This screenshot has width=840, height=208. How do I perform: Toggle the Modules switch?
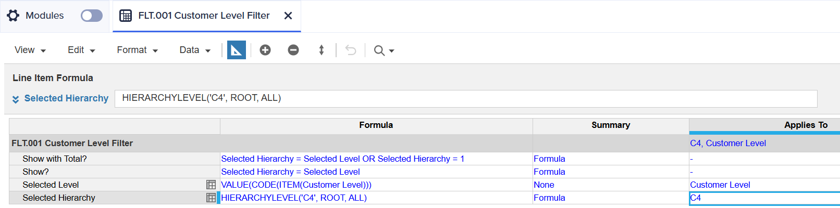click(x=92, y=16)
